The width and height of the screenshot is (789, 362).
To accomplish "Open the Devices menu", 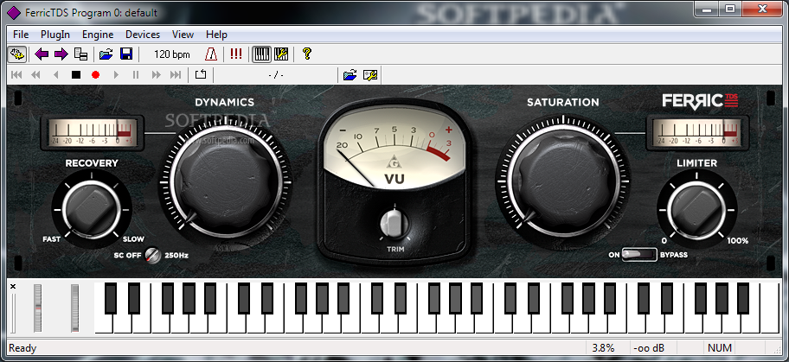I will coord(143,35).
